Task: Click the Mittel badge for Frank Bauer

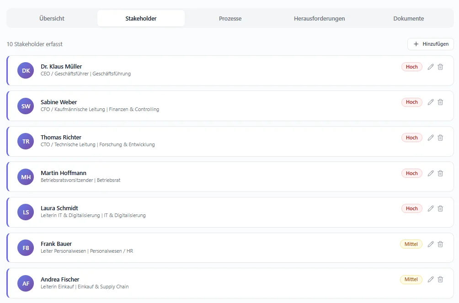Action: pyautogui.click(x=411, y=244)
